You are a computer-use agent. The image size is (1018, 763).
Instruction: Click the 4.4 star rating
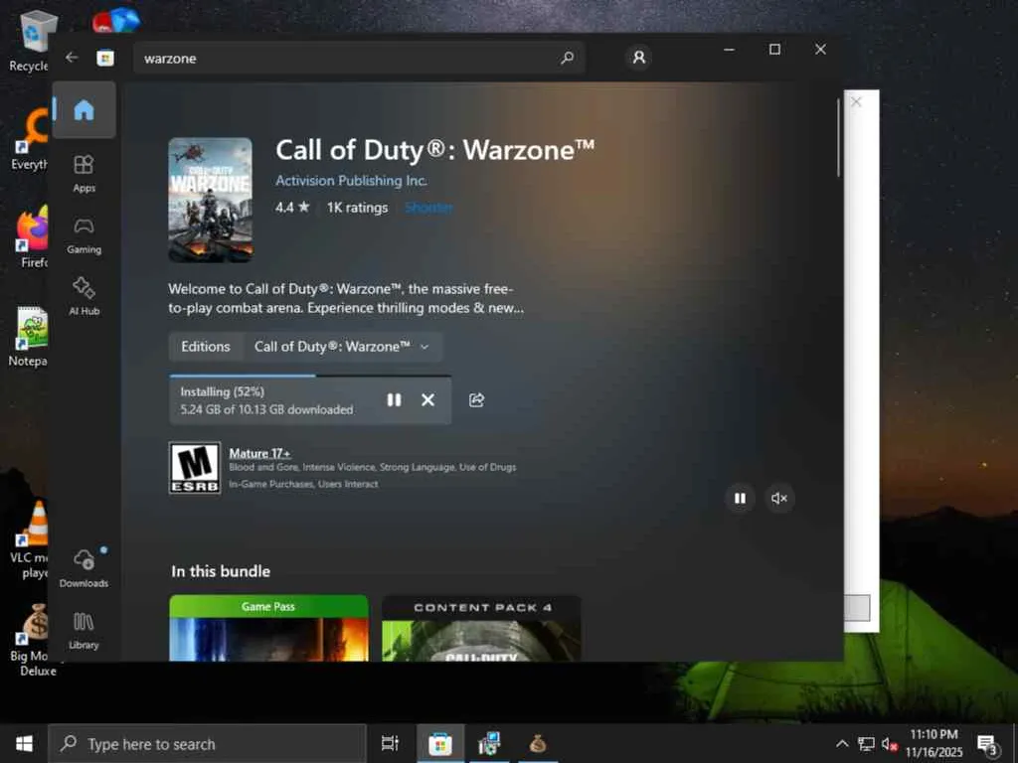tap(292, 208)
